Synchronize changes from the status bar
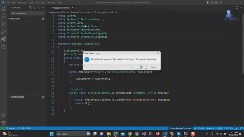244x137 pixels. 19,128
